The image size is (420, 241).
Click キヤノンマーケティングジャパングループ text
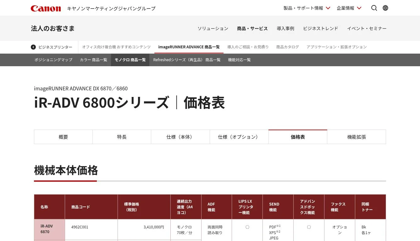111,8
